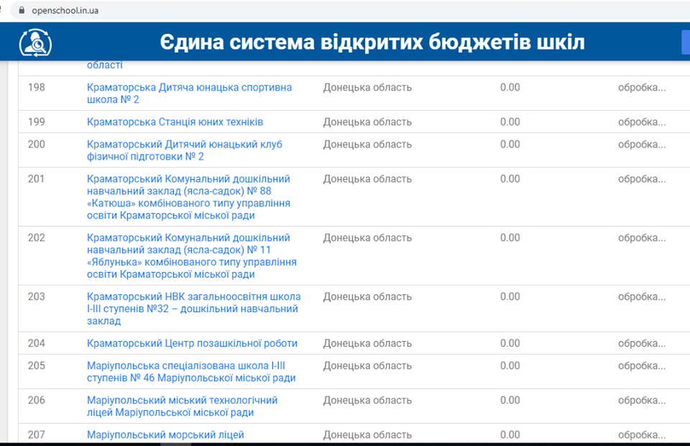
Task: Open Маріупольський міський технологічний ліцей link
Action: click(182, 406)
